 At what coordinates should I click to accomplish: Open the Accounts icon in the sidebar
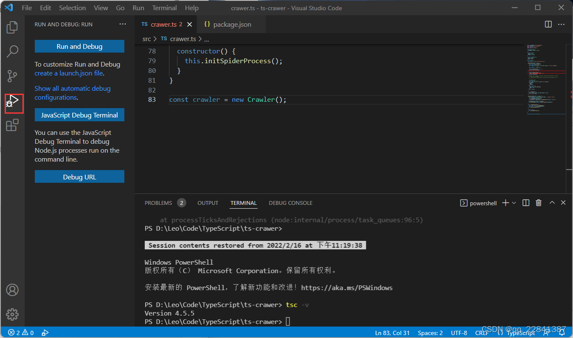pos(12,290)
